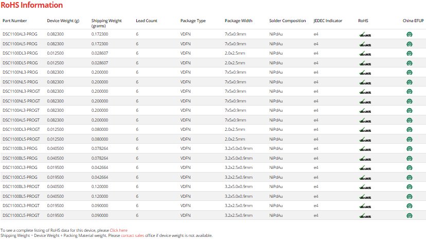426x239 pixels.
Task: Click China EFUP icon for DSC1100CL5-PROGT
Action: tap(410, 215)
